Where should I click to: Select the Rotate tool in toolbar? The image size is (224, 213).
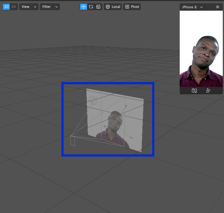[x=91, y=7]
